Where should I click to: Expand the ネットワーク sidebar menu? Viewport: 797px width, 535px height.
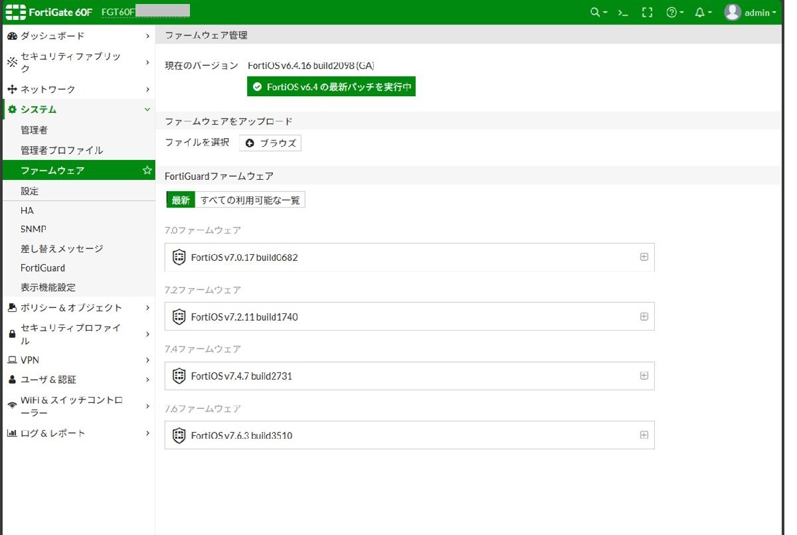click(x=78, y=89)
